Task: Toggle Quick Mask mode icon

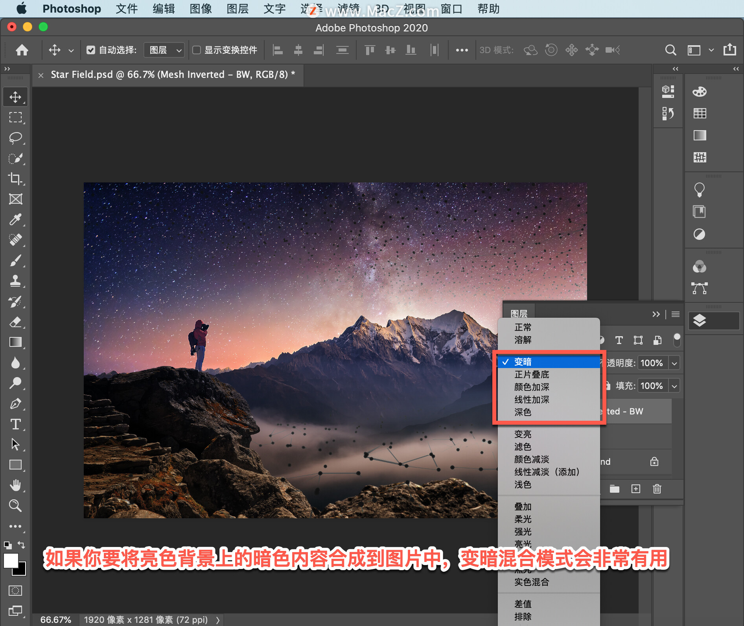Action: 15,591
